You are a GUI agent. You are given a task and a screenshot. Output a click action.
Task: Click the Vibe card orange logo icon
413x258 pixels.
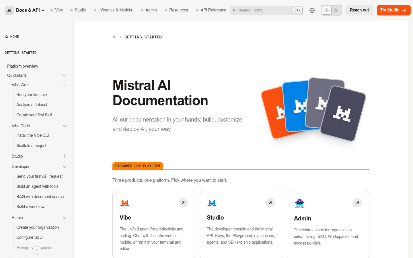[x=125, y=203]
